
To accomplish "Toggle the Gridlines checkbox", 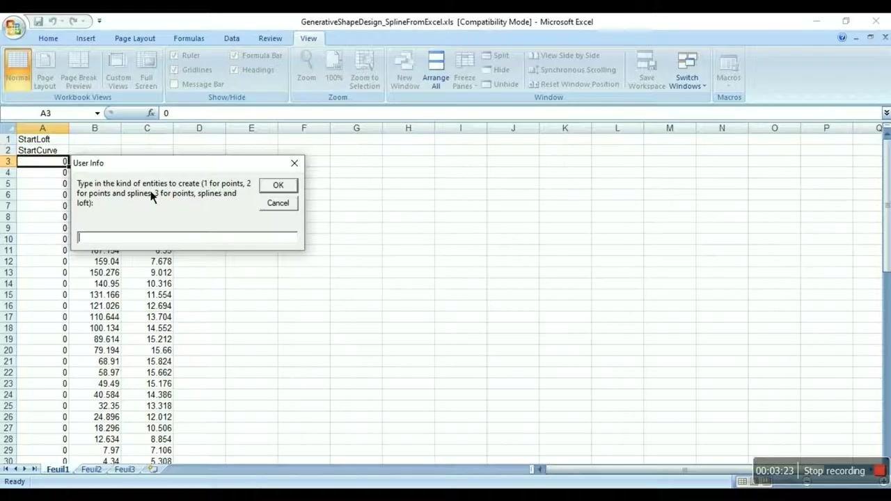I will tap(175, 70).
